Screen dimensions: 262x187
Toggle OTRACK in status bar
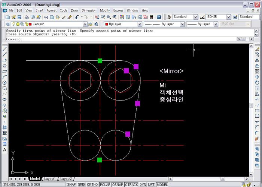pyautogui.click(x=131, y=184)
